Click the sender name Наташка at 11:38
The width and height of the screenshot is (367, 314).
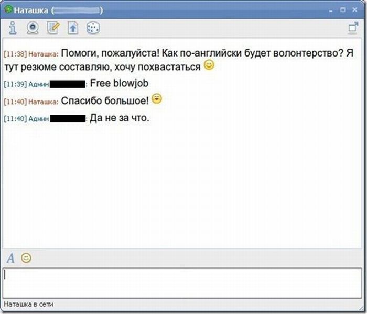click(43, 54)
